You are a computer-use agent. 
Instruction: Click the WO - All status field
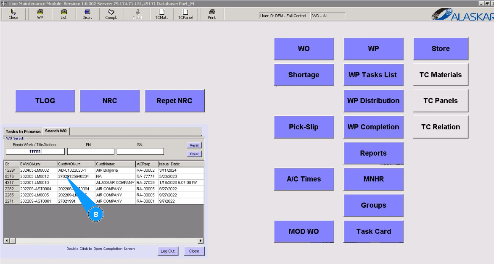328,16
